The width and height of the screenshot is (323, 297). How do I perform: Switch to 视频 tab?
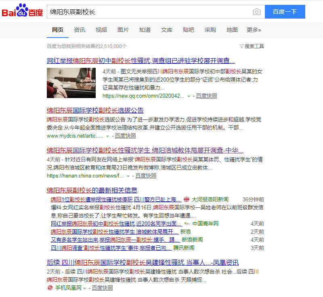tap(101, 30)
